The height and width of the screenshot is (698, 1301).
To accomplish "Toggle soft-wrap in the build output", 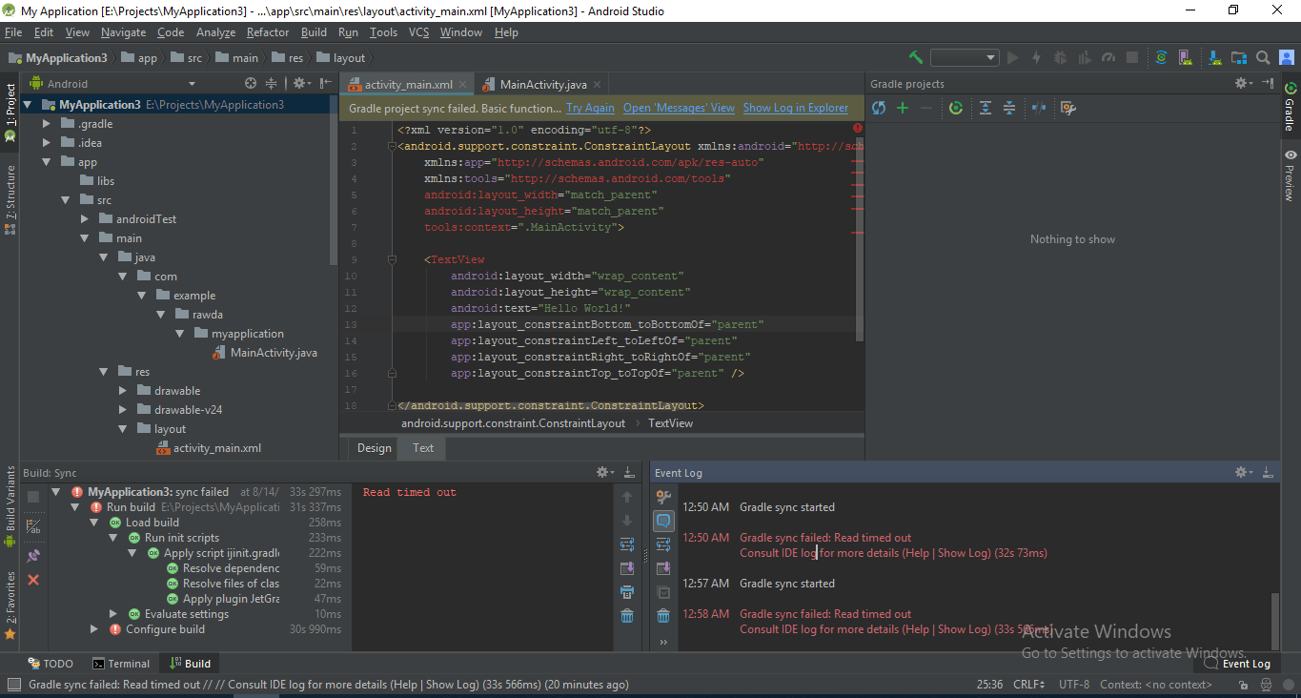I will [627, 544].
